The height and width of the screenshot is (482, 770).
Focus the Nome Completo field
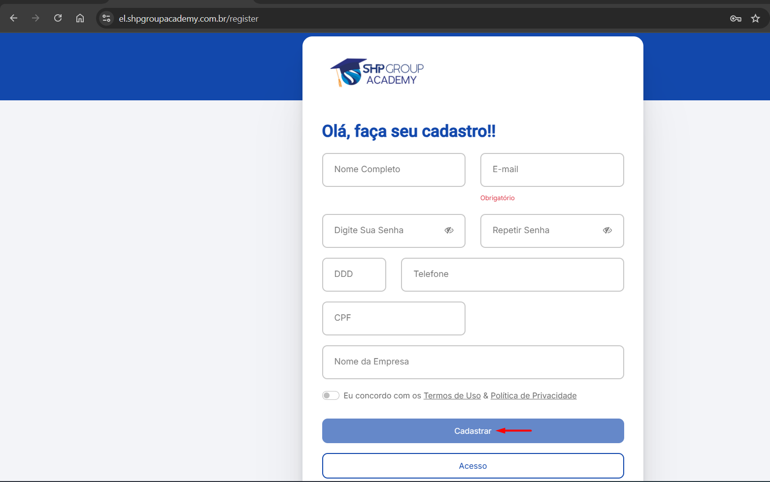[393, 170]
